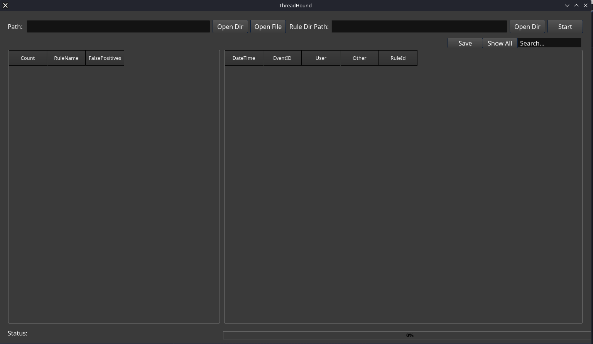Focus the Search box
Viewport: 593px width, 344px height.
click(x=549, y=43)
